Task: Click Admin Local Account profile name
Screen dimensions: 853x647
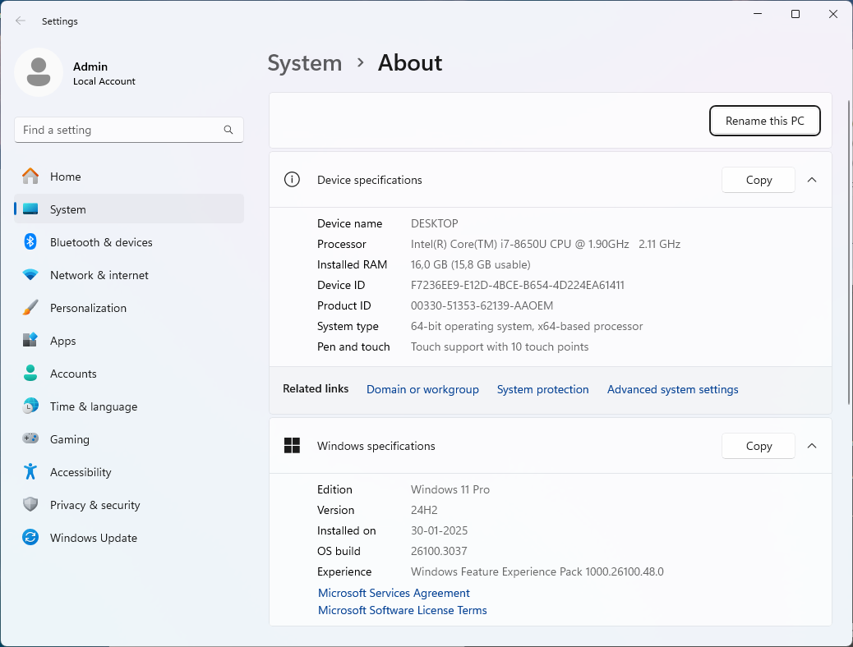Action: click(104, 73)
